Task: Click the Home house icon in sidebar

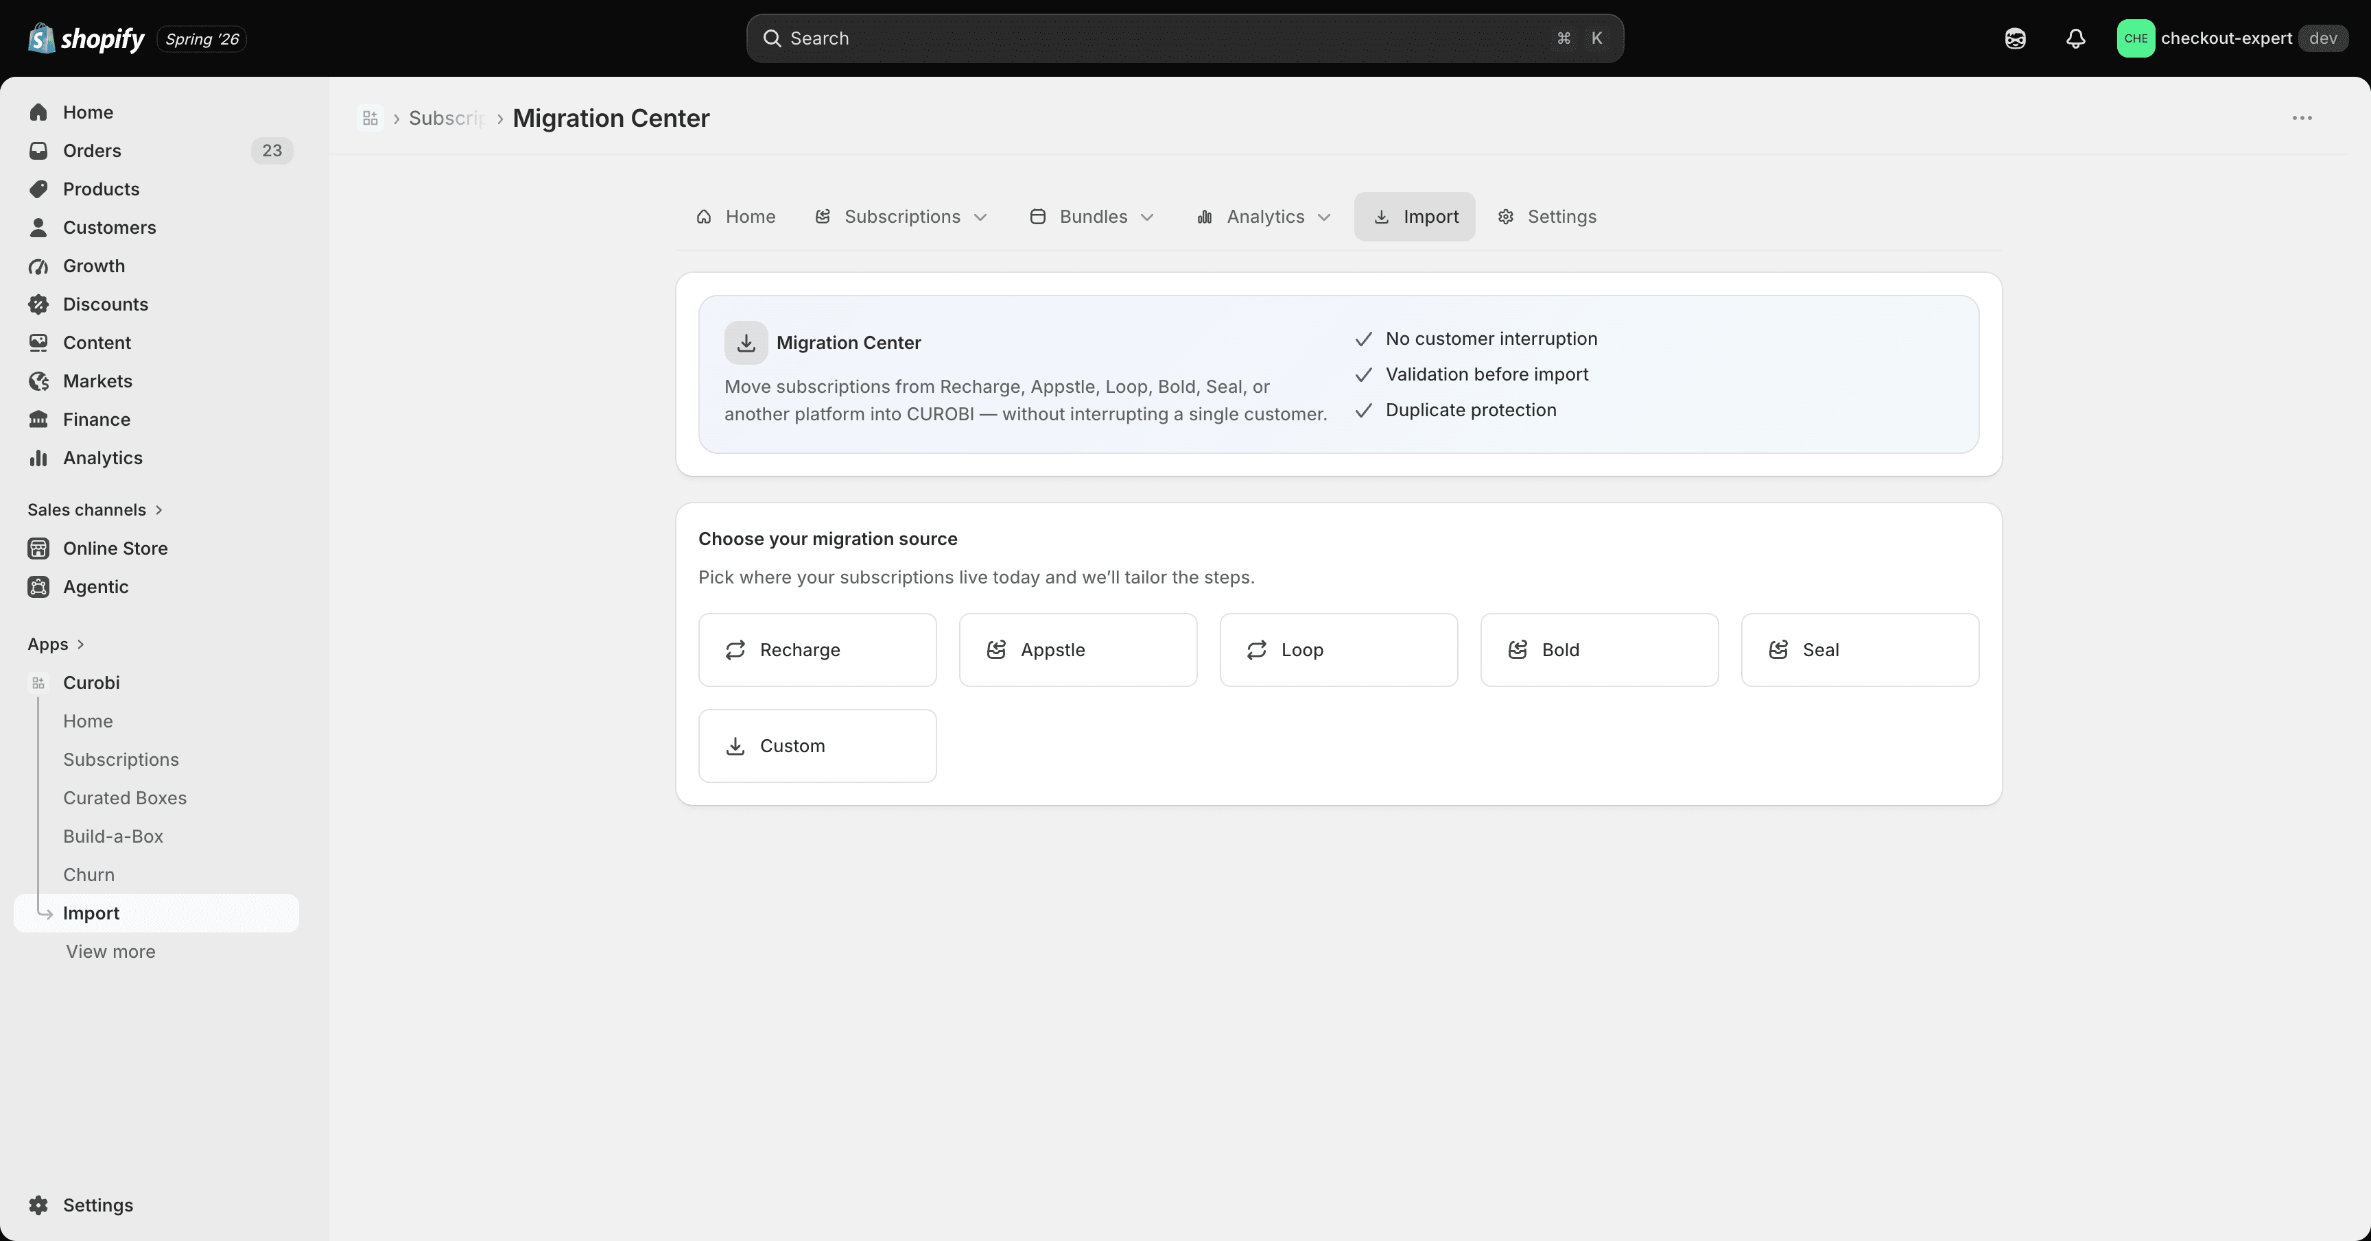Action: [38, 112]
